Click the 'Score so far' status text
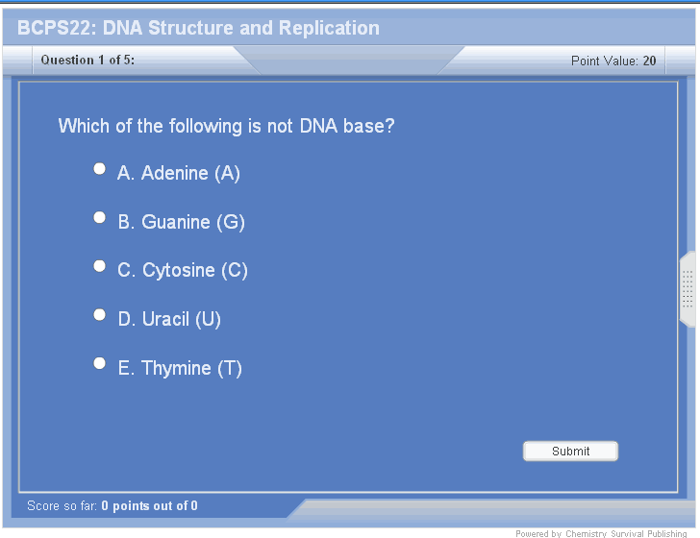Viewport: 700px width, 538px height. [x=62, y=506]
